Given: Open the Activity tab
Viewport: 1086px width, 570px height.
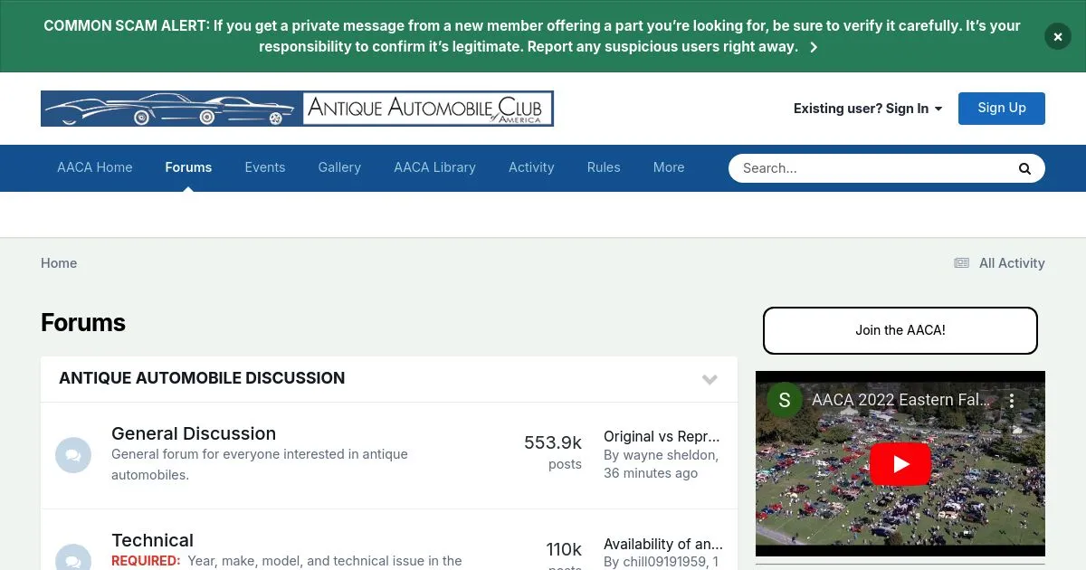Looking at the screenshot, I should (x=531, y=167).
